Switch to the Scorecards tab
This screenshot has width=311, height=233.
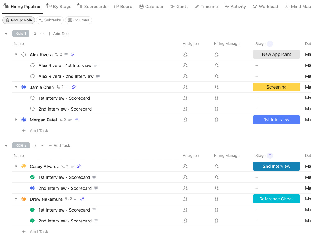pyautogui.click(x=92, y=7)
